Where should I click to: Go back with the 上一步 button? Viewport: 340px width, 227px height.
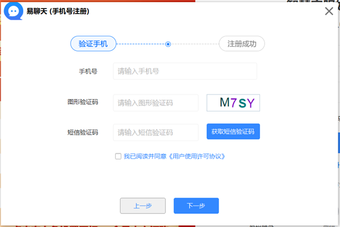click(x=143, y=205)
